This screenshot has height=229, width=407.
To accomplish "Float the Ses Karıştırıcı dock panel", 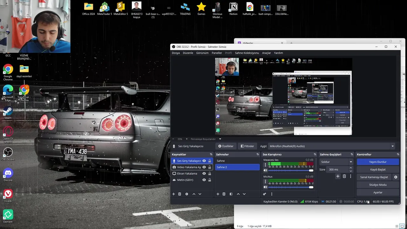I will [x=315, y=155].
